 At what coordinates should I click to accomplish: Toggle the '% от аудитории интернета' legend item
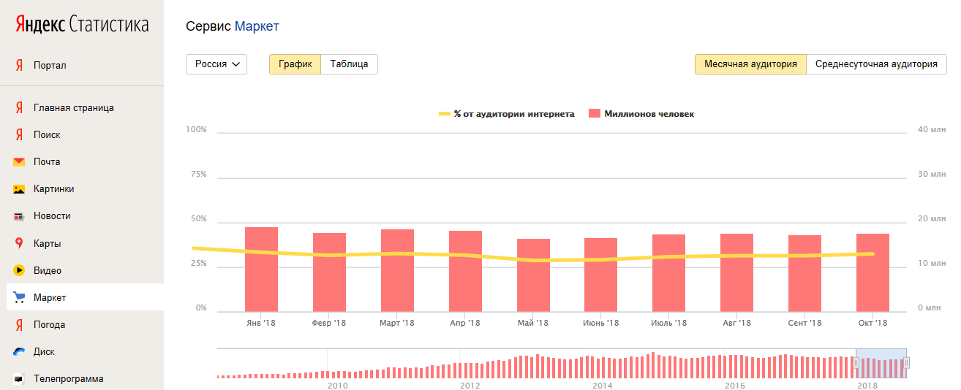506,114
